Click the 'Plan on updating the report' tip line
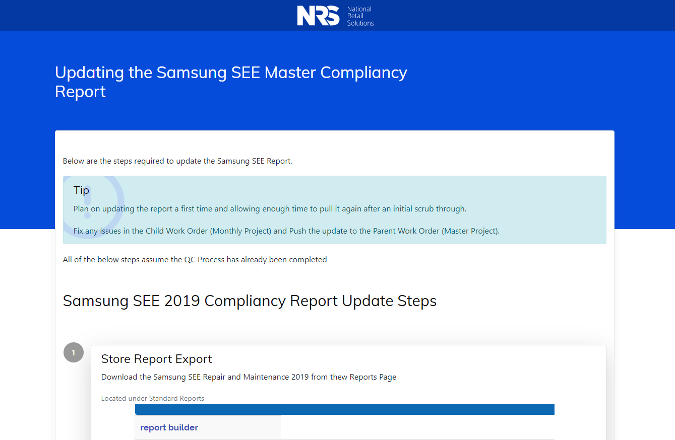This screenshot has width=675, height=440. pos(270,208)
